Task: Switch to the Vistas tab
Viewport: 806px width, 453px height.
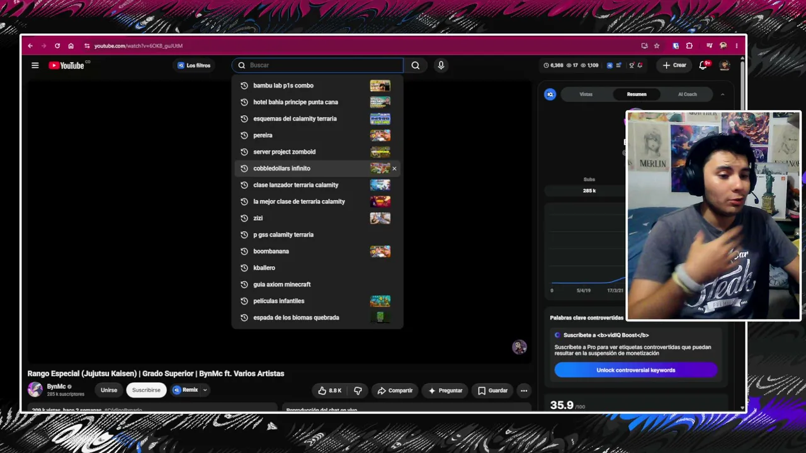Action: pyautogui.click(x=586, y=94)
